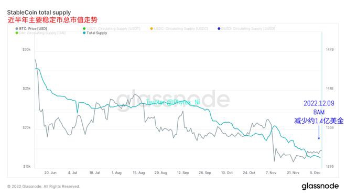346x195 pixels.
Task: Click the 135B right axis label
Action: click(x=330, y=127)
